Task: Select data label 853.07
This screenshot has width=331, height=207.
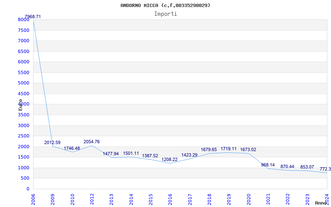Action: point(307,167)
